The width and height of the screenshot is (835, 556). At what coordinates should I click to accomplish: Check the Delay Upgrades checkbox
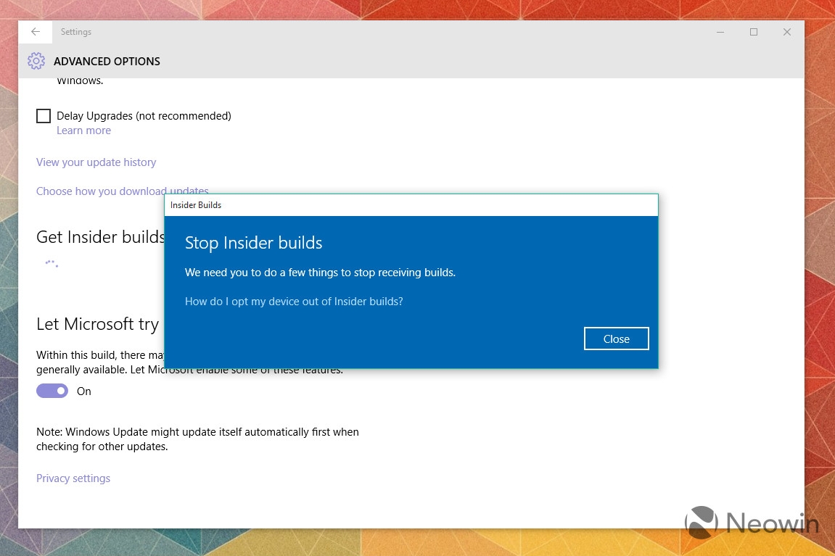coord(44,116)
